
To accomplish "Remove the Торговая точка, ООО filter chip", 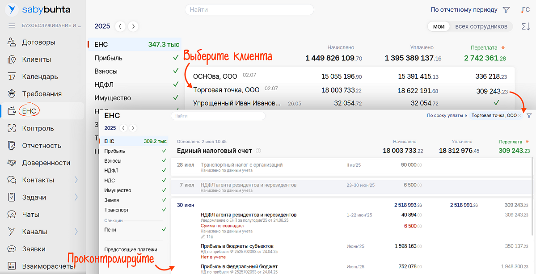I will 519,116.
